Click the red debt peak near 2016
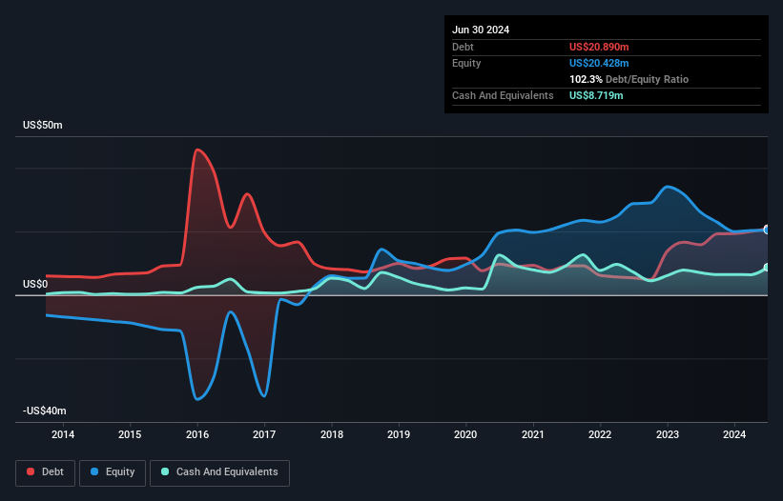This screenshot has height=501, width=783. (x=197, y=150)
